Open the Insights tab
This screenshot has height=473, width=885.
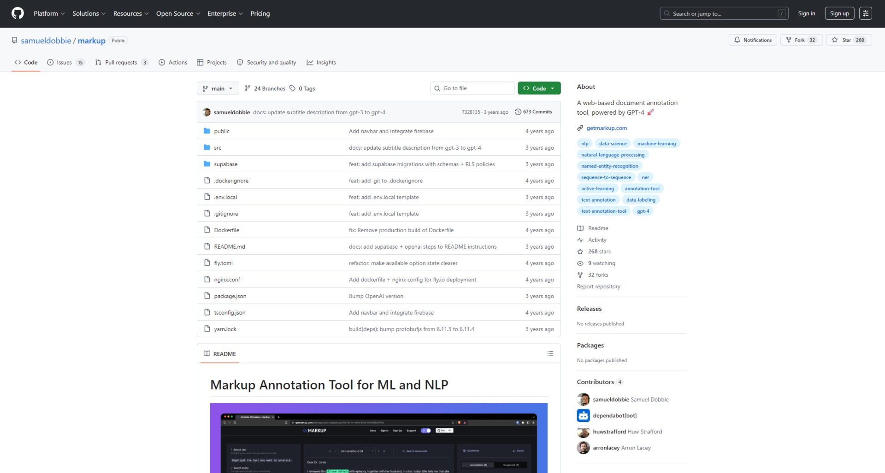[x=321, y=63]
